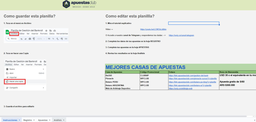This screenshot has height=122, width=256.
Task: Open the Apuestas tab dropdown arrow
Action: point(49,120)
